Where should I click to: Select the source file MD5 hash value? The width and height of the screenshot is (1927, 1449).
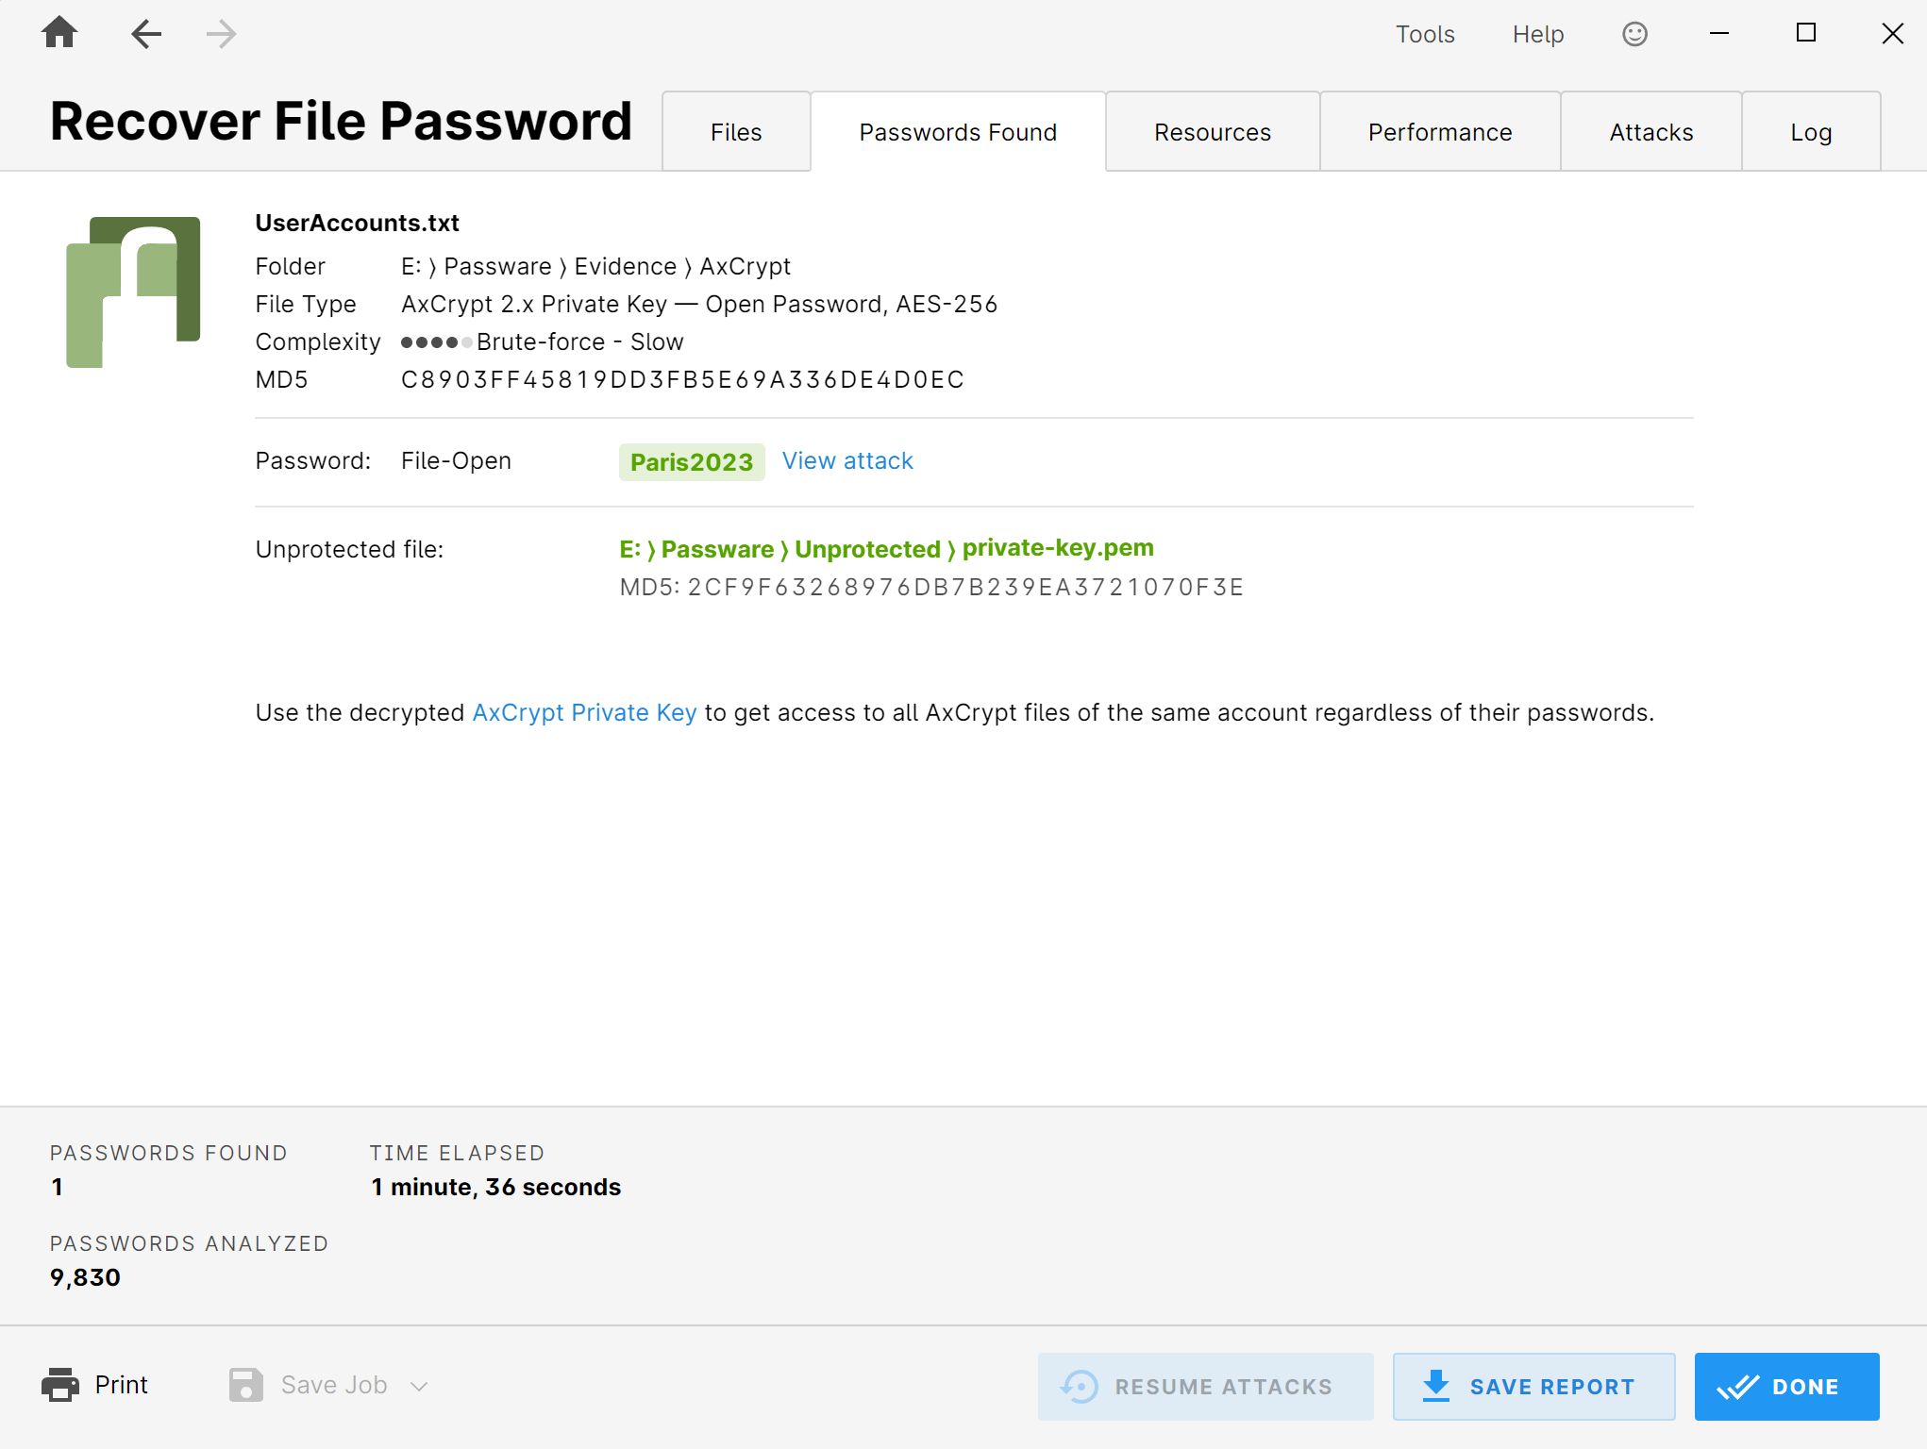click(x=682, y=379)
